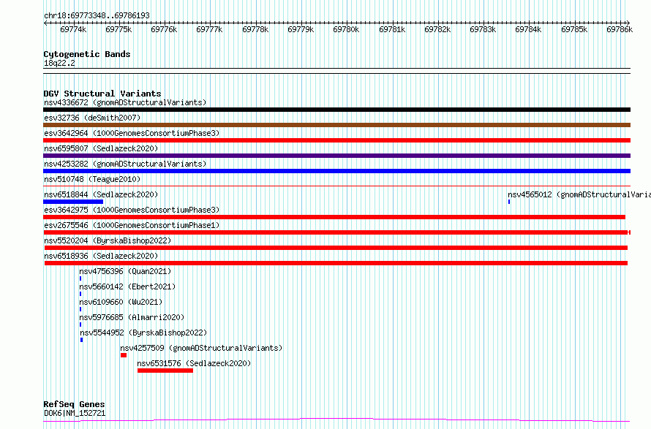This screenshot has height=429, width=651.
Task: Open nsv6531576 Sedlazeck2020 label
Action: (x=194, y=363)
